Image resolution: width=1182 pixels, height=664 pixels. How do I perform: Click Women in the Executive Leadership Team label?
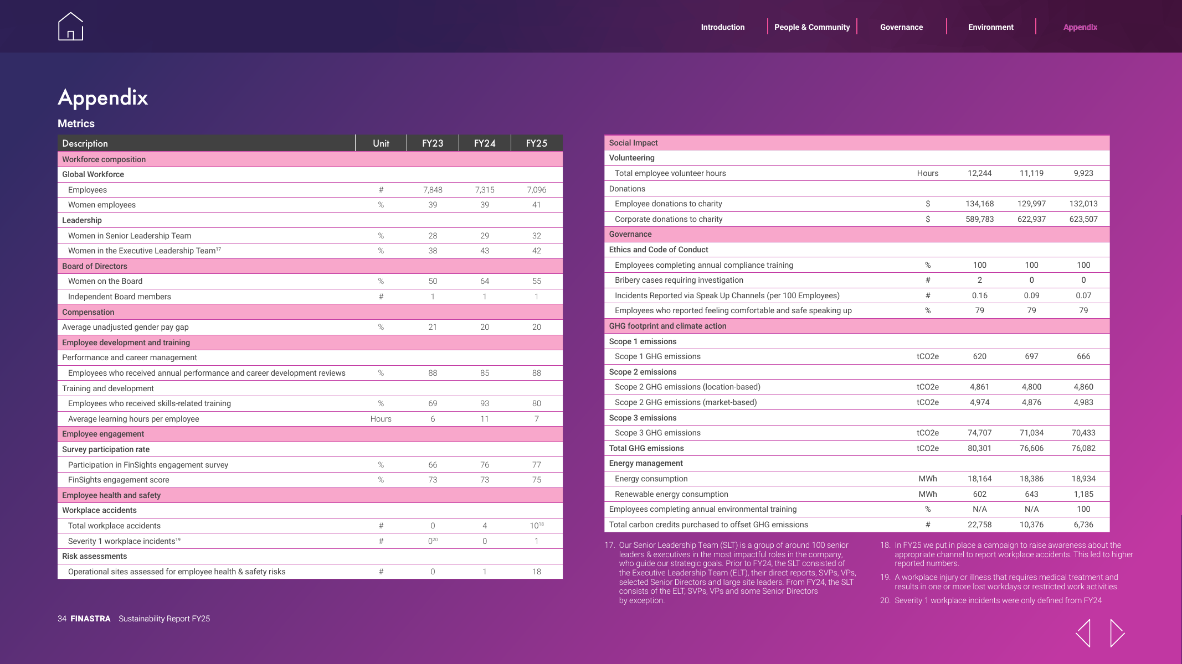pyautogui.click(x=144, y=251)
